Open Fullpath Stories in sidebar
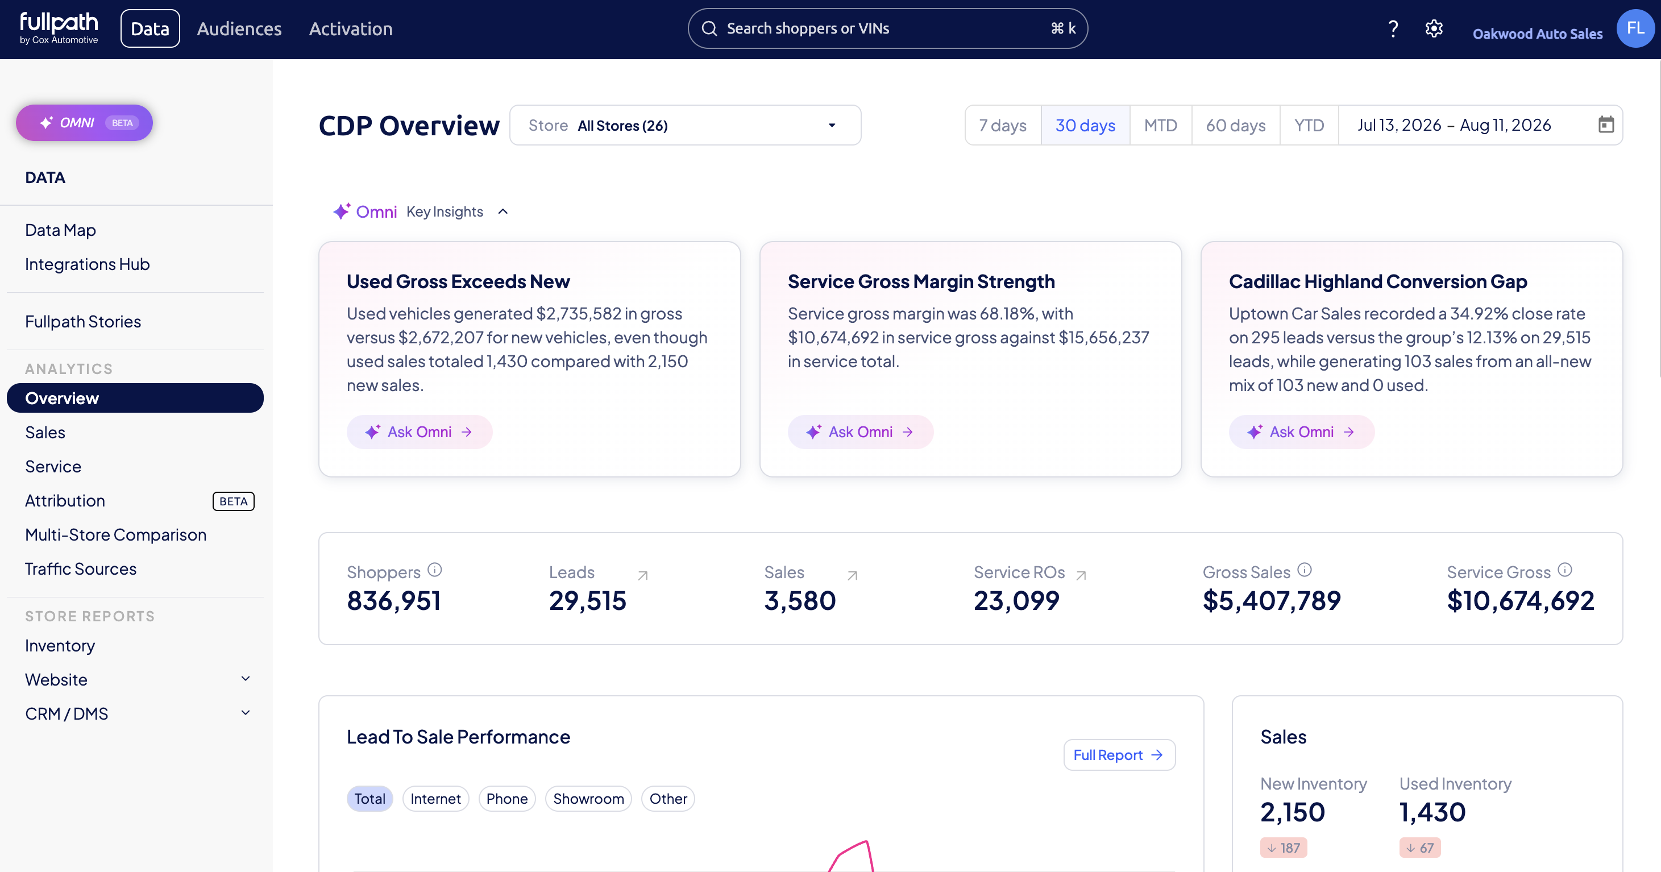This screenshot has height=872, width=1661. pos(83,322)
